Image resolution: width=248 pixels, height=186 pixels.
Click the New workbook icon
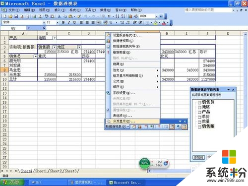click(x=4, y=16)
